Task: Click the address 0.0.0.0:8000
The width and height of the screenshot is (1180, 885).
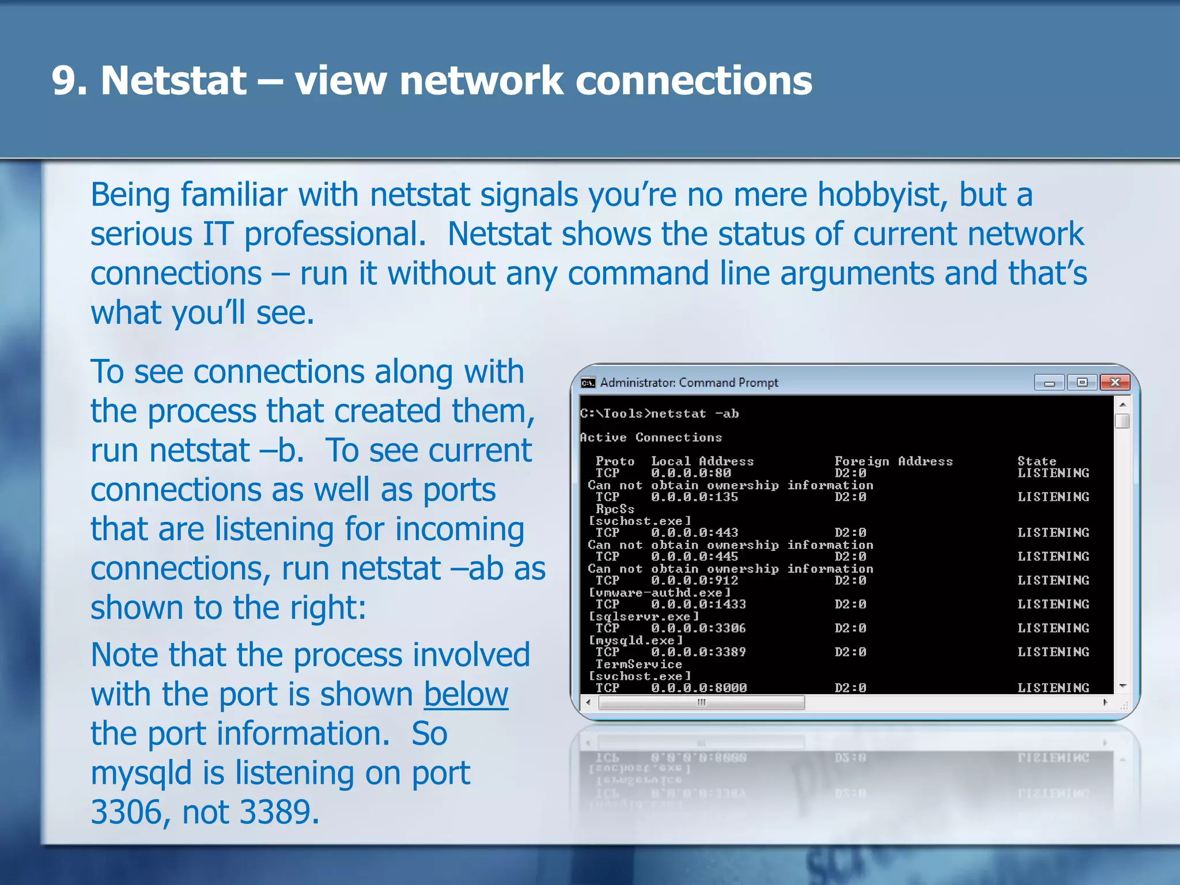Action: 699,688
